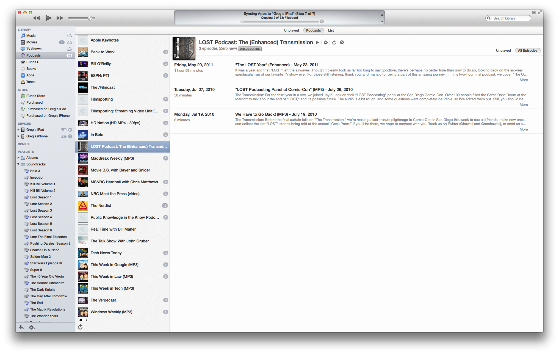The width and height of the screenshot is (559, 354).
Task: Select The Nerdist podcast
Action: coord(123,206)
